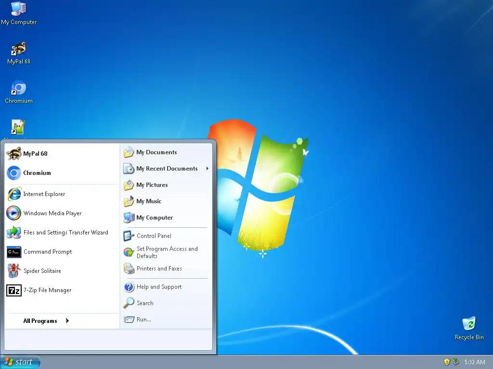Click the 5:32 AM taskbar clock
The width and height of the screenshot is (493, 369).
474,362
